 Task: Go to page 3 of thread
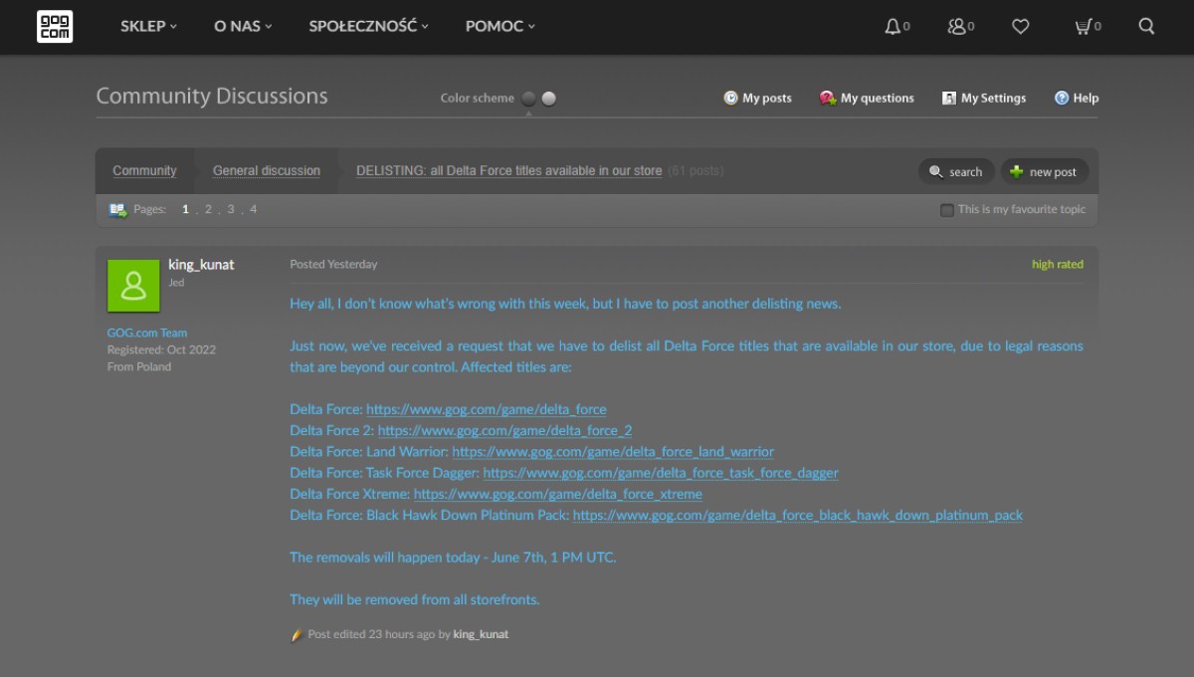(231, 210)
